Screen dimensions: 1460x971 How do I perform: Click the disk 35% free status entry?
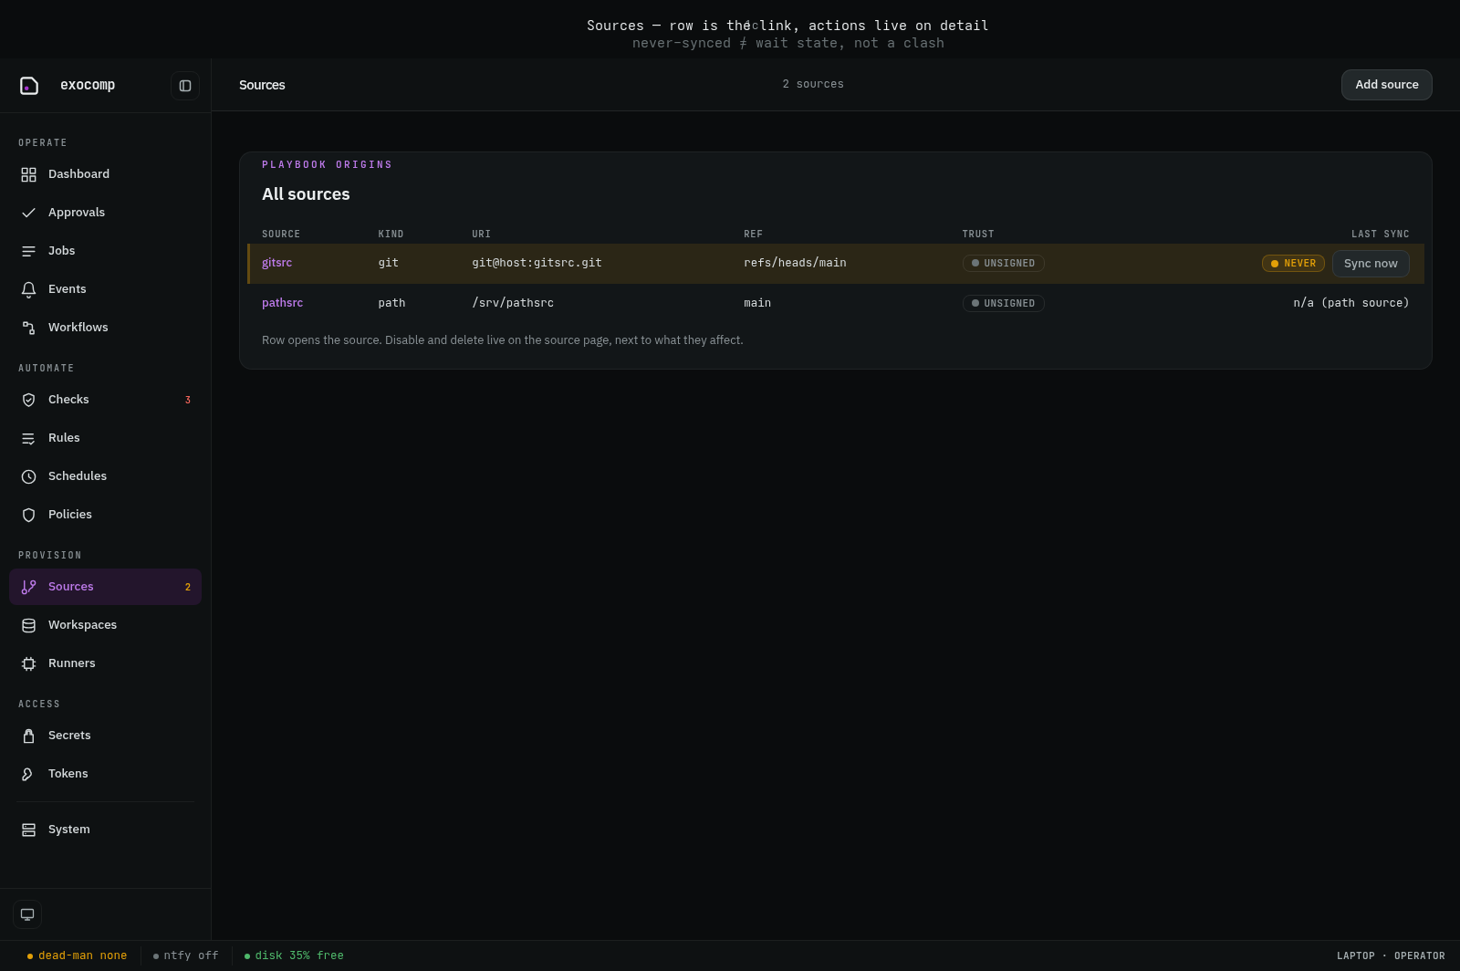tap(294, 955)
